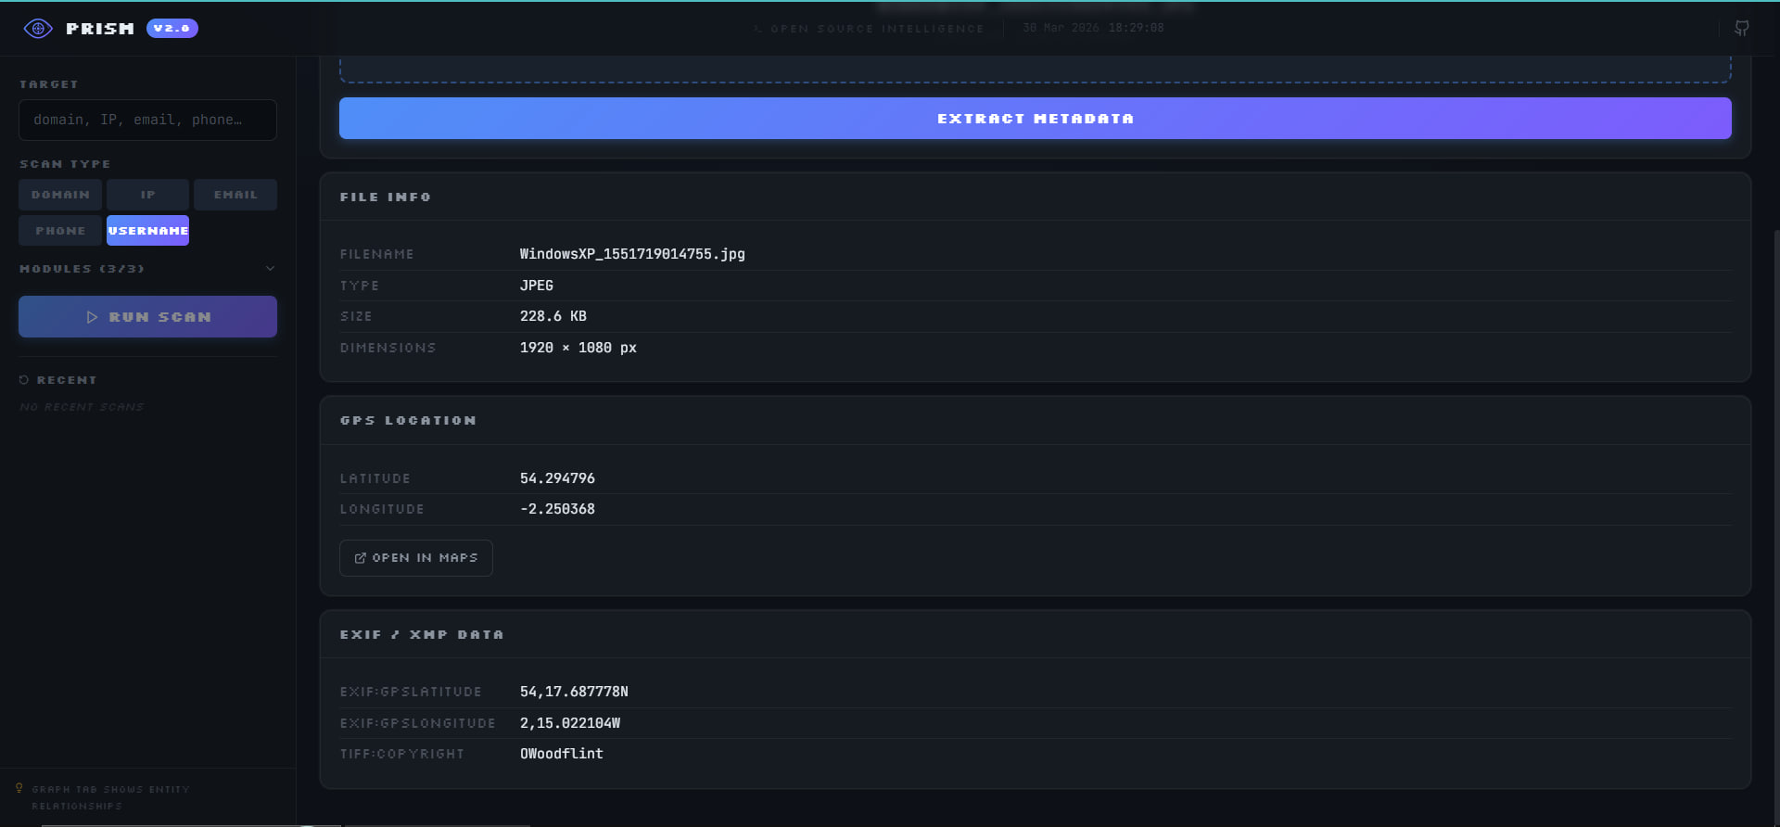Click the filename WindowsXP_1551719014755.jpg
The image size is (1780, 827).
tap(632, 254)
